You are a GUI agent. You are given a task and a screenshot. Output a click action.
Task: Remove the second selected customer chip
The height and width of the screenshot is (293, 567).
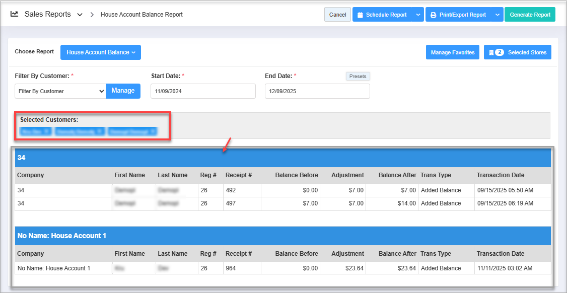point(99,131)
